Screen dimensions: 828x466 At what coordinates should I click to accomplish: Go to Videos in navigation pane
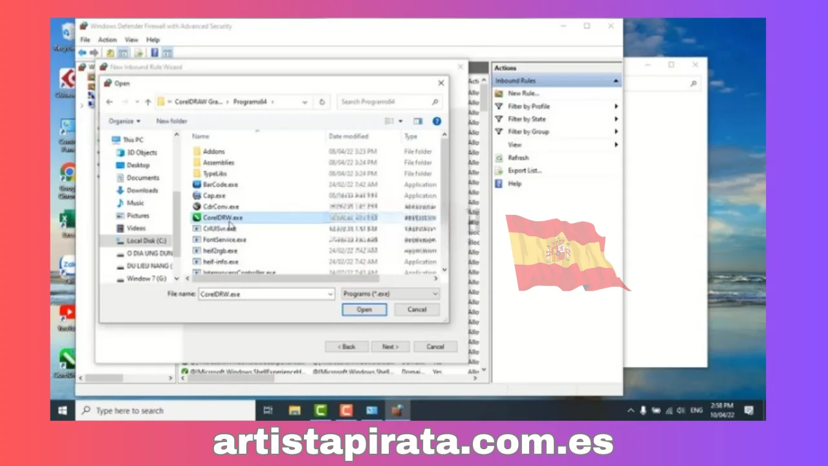coord(136,228)
